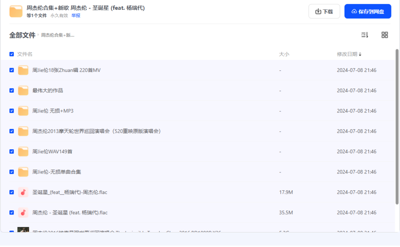Uncheck the 周Jie伦 无损+MP3 checkbox
This screenshot has width=400, height=247.
tap(11, 111)
